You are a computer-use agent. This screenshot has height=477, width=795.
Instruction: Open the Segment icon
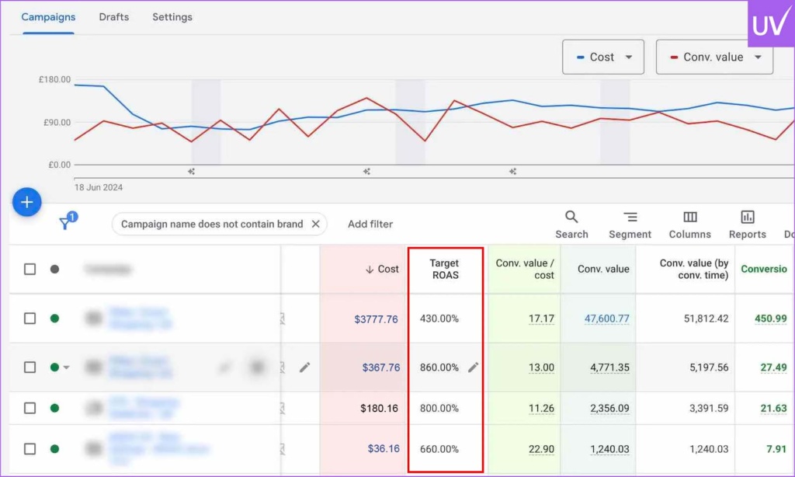[x=630, y=218]
